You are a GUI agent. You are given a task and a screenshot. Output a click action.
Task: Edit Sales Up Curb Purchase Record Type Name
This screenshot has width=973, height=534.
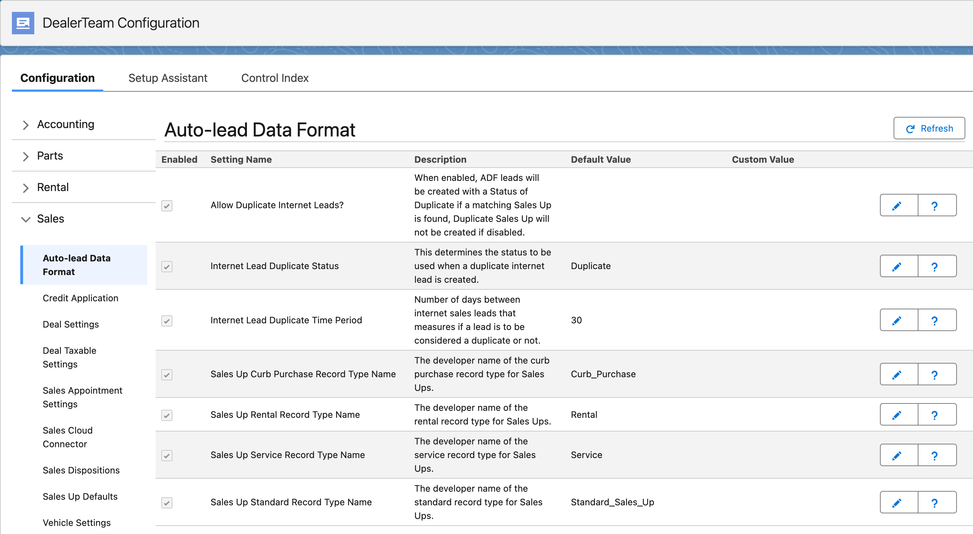899,374
